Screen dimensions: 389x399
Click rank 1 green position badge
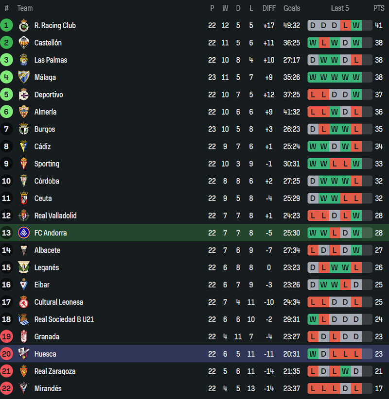pyautogui.click(x=7, y=26)
